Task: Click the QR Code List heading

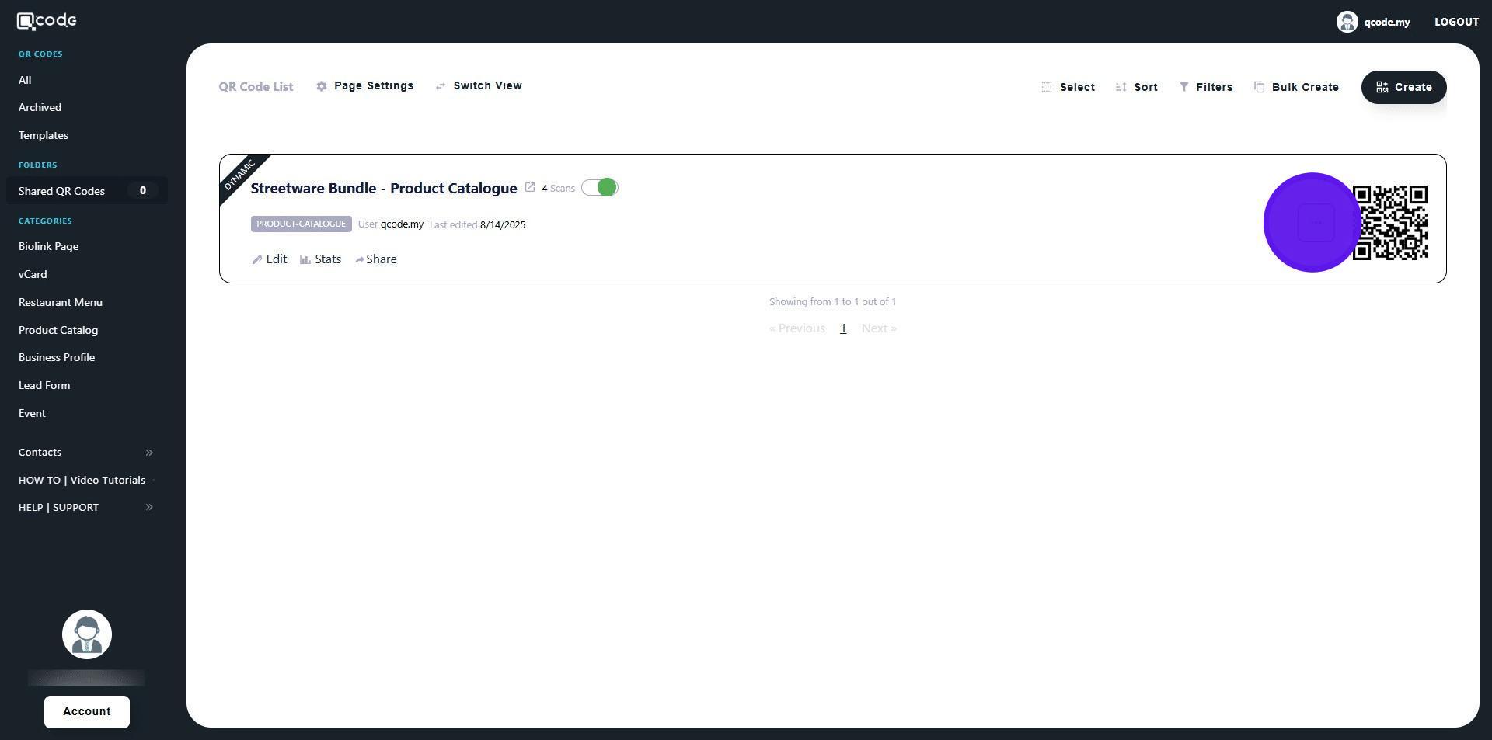Action: (x=256, y=87)
